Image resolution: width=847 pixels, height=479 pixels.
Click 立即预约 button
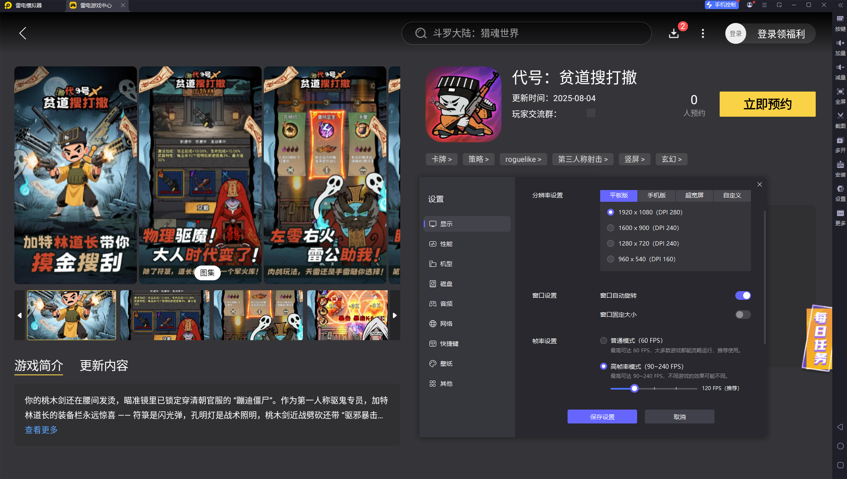(x=767, y=104)
